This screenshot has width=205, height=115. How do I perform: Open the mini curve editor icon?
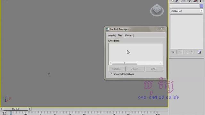click(x=4, y=113)
